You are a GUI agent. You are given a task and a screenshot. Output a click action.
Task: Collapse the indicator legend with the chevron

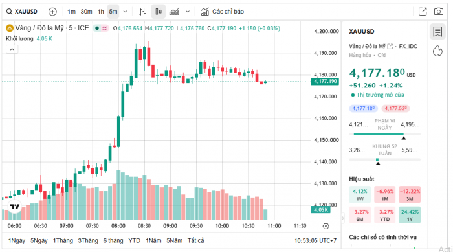point(12,49)
